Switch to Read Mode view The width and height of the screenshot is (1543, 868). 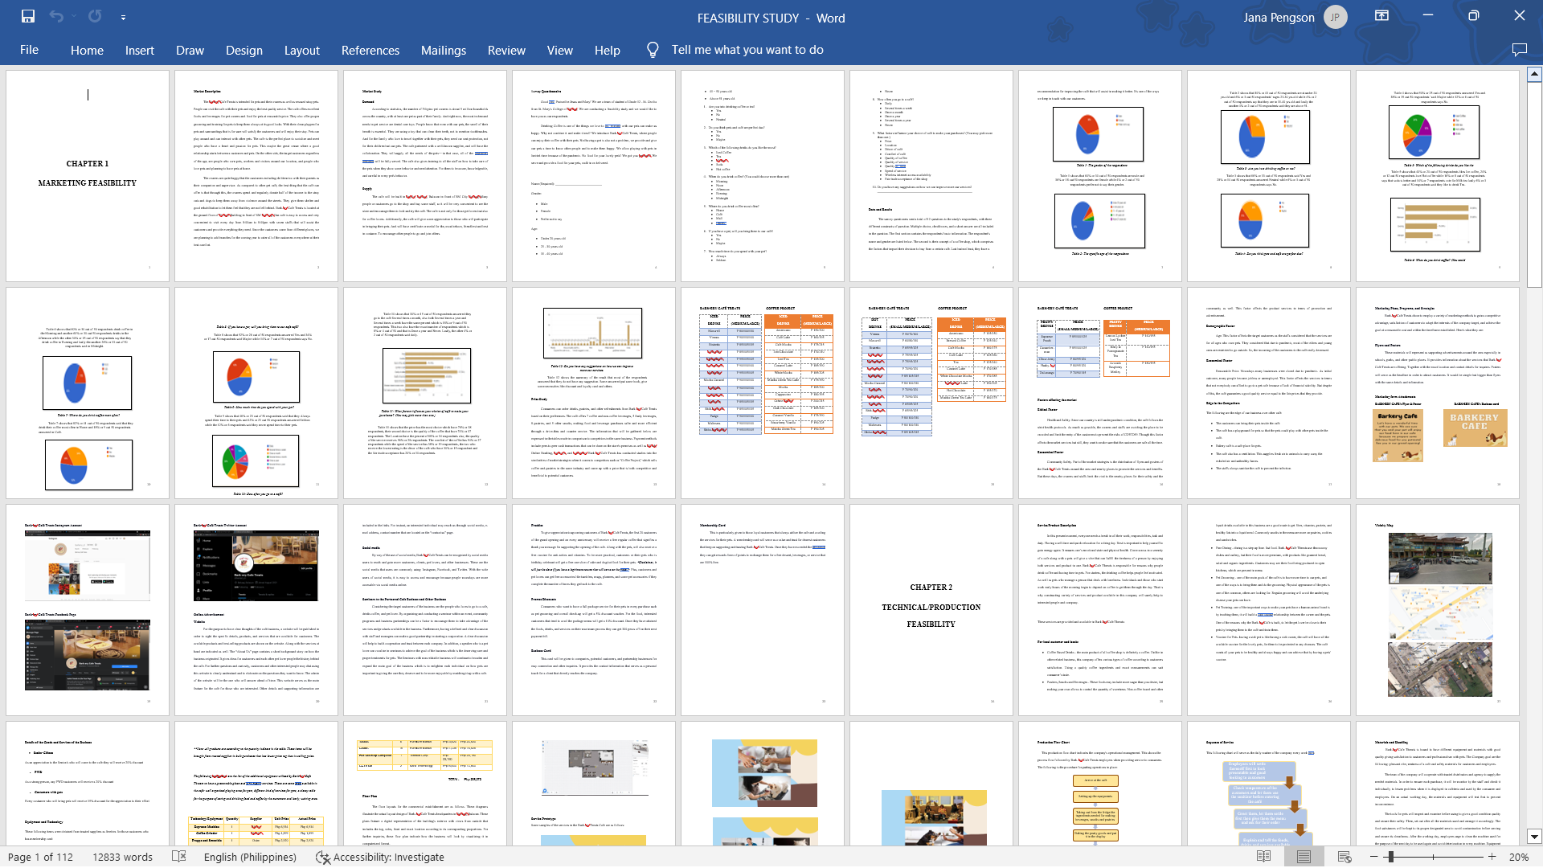tap(1263, 857)
